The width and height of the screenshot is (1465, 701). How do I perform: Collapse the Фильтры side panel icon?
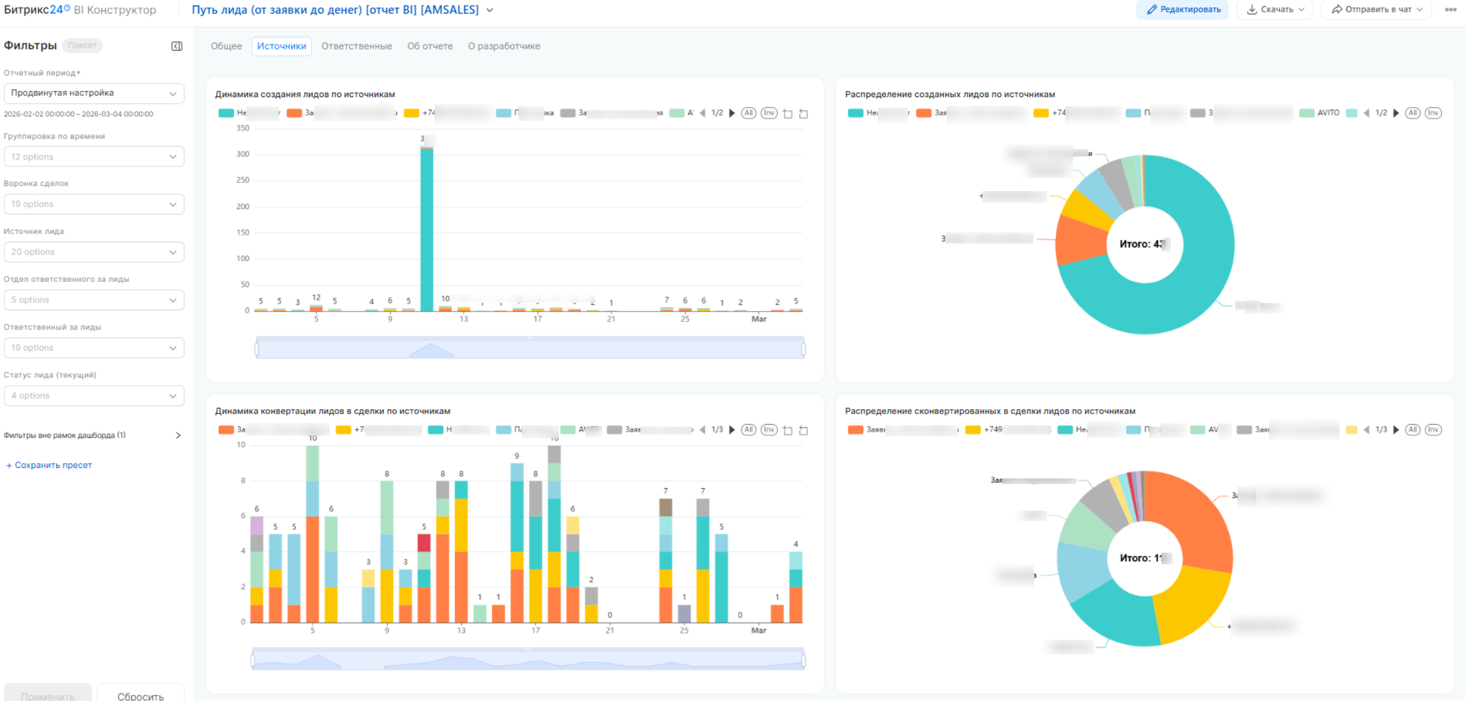click(177, 46)
